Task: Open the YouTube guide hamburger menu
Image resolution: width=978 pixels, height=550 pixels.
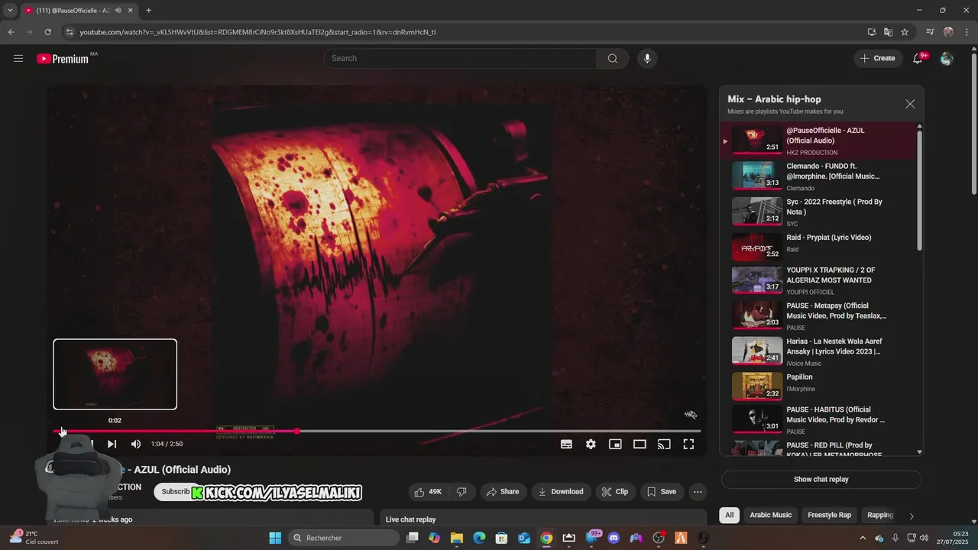Action: pyautogui.click(x=18, y=58)
